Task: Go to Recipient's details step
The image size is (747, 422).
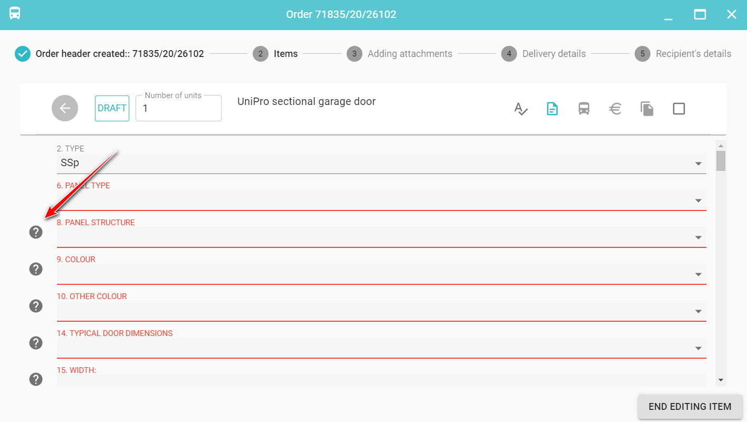Action: tap(683, 54)
